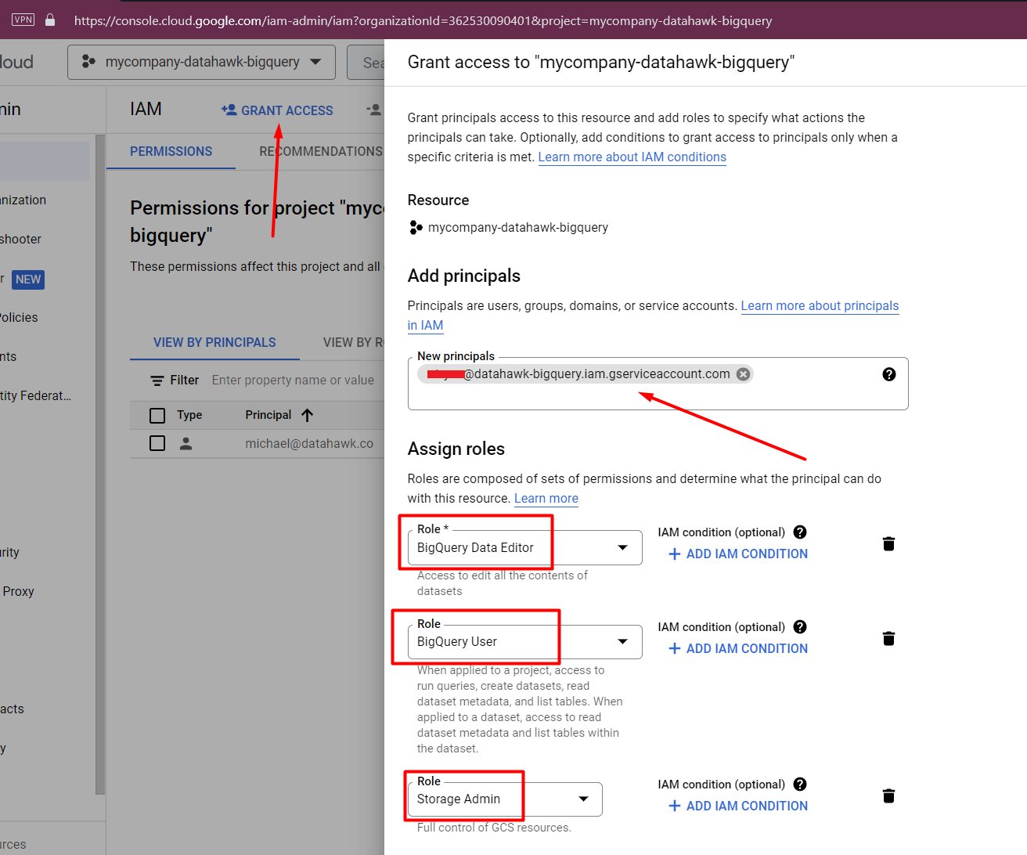Click the user icon in michael@datahawk.co row
Screen dimensions: 1027x855
pyautogui.click(x=186, y=443)
